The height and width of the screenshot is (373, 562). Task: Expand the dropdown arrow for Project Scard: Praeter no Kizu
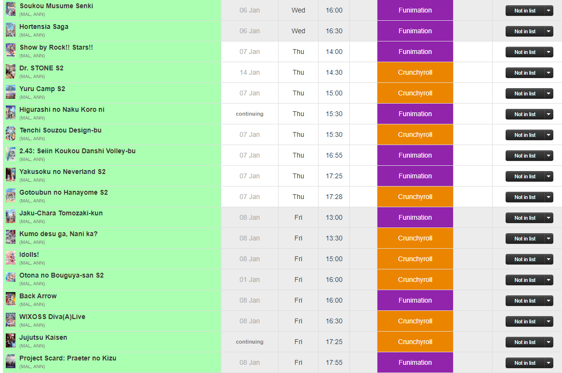pyautogui.click(x=549, y=363)
